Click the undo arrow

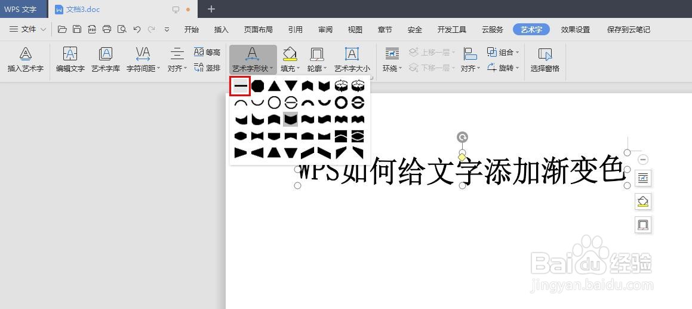pyautogui.click(x=137, y=29)
